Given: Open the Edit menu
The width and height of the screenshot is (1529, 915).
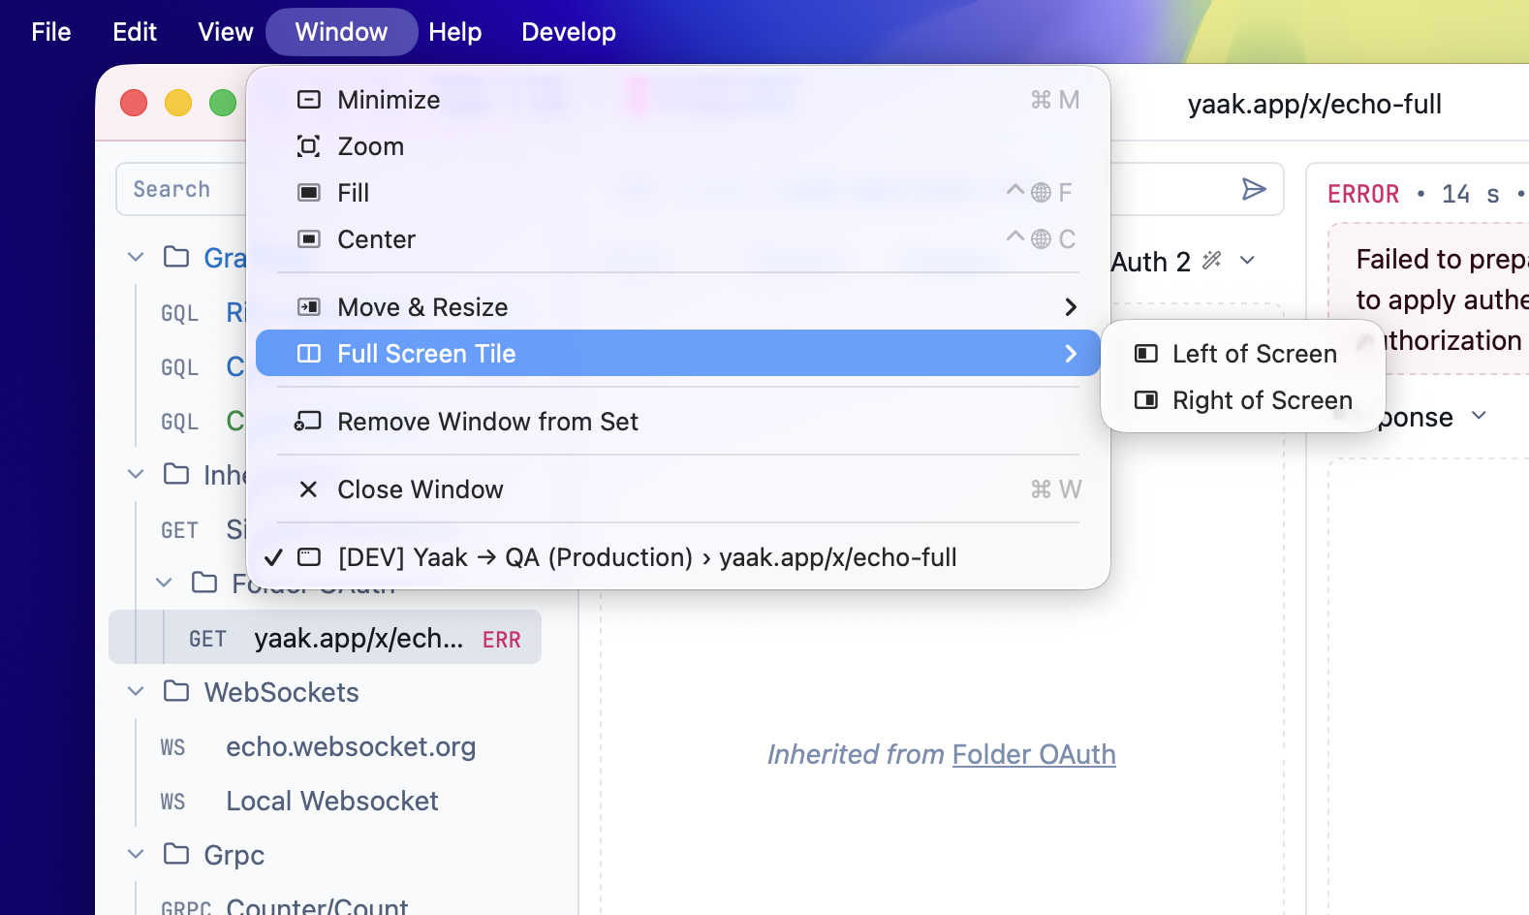Looking at the screenshot, I should click(x=135, y=32).
